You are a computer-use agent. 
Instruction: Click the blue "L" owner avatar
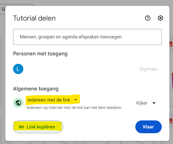pos(18,69)
